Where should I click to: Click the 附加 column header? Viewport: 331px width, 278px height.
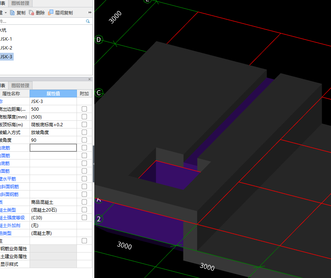click(84, 93)
